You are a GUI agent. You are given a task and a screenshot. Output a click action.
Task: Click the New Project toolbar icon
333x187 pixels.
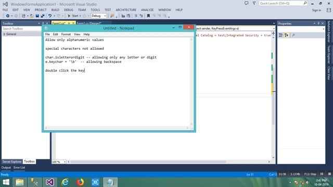point(23,16)
